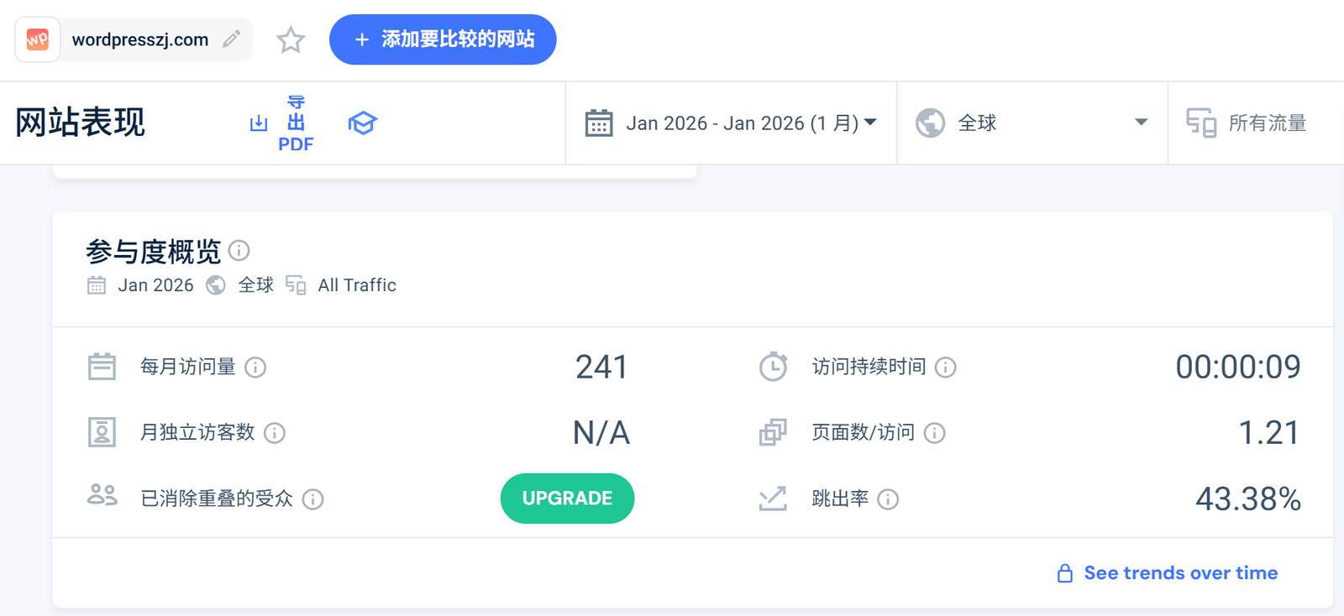Click the clock icon beside 访问持续时间

click(773, 367)
